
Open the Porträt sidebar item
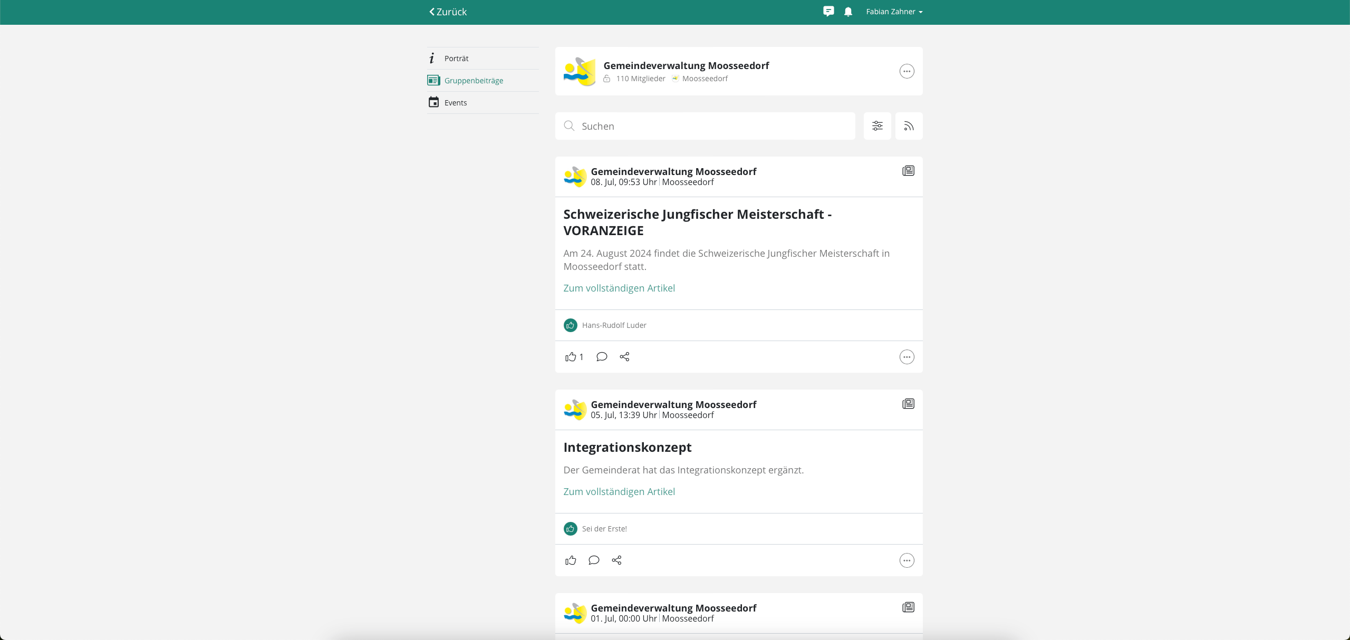[x=483, y=59]
